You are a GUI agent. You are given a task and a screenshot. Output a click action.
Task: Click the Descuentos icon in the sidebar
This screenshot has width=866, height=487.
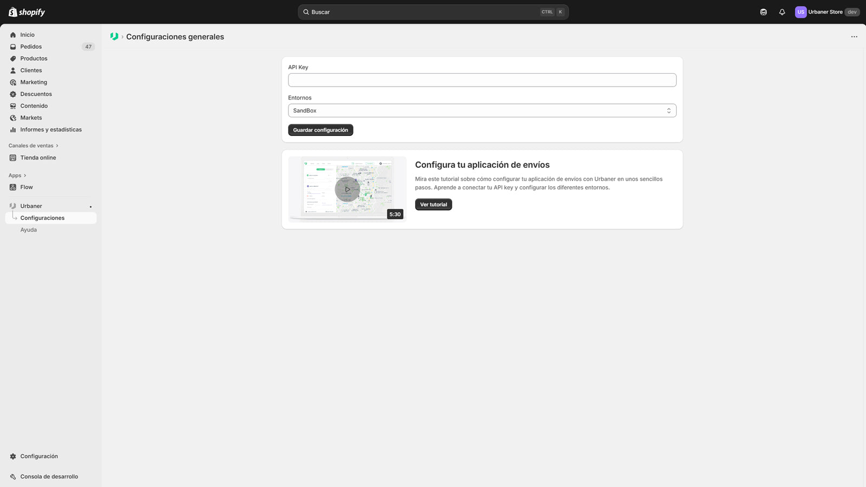pyautogui.click(x=13, y=94)
